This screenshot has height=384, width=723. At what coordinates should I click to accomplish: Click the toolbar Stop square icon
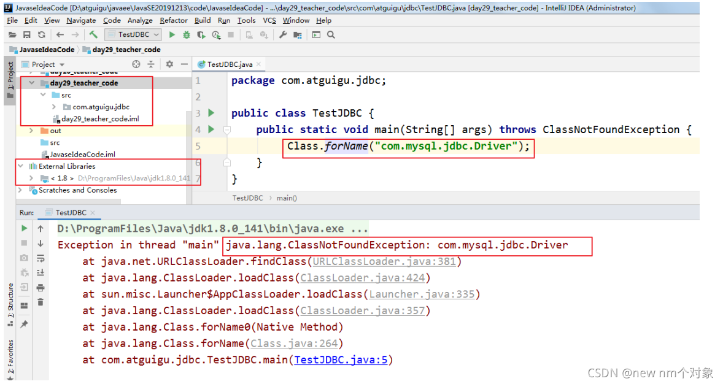point(231,34)
